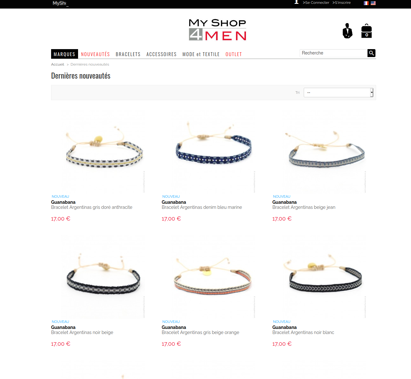The image size is (411, 379).
Task: Switch language using the US flag
Action: (x=373, y=3)
